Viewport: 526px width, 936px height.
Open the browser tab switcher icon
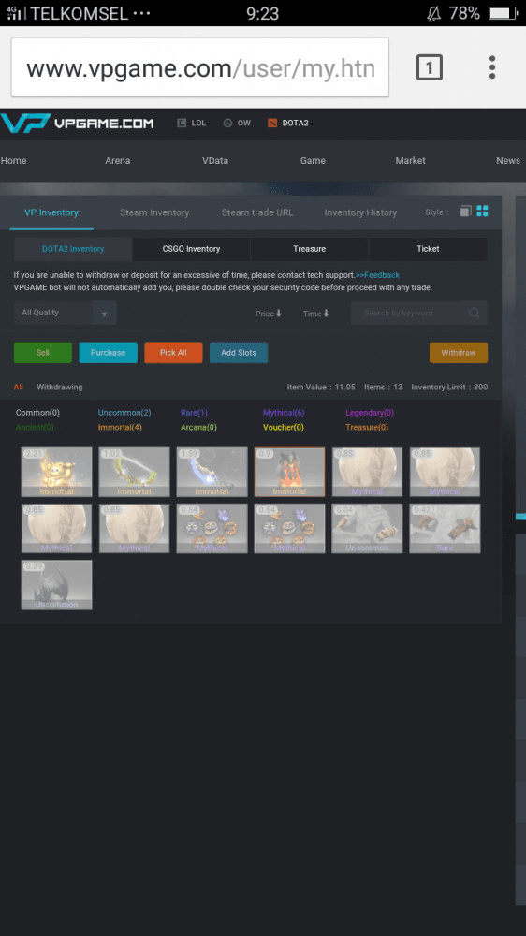[x=429, y=66]
